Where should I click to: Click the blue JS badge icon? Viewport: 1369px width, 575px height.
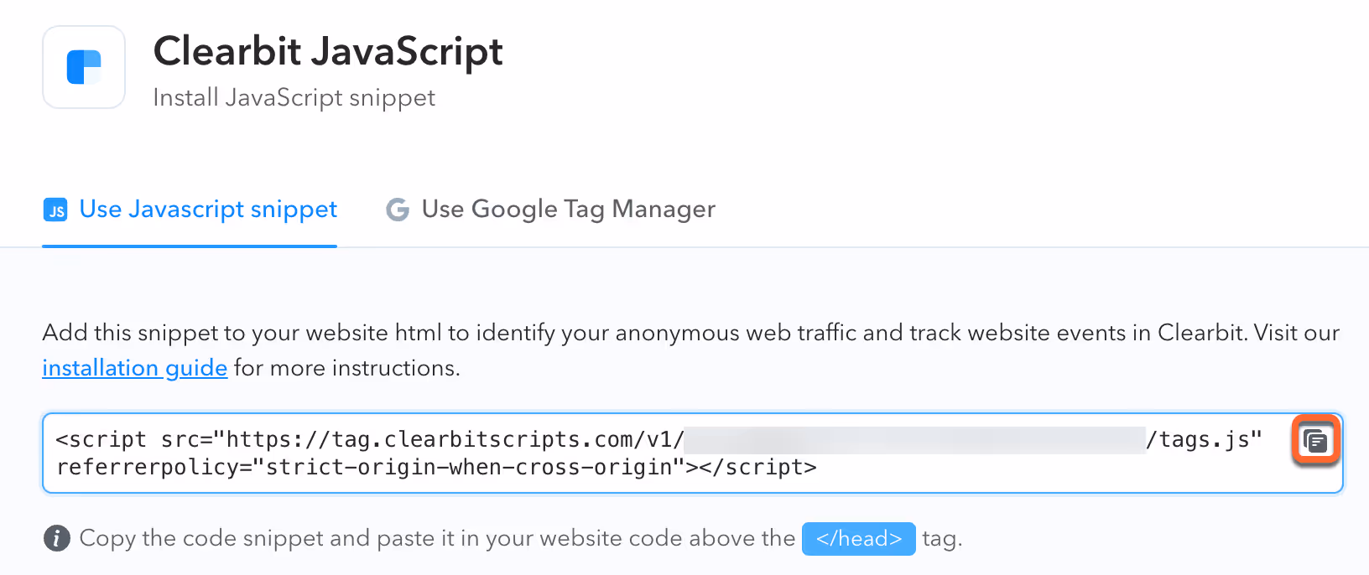point(55,210)
